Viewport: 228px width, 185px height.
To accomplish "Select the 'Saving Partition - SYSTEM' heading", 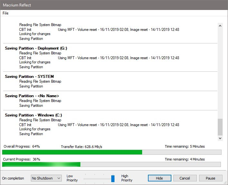I will [x=29, y=77].
